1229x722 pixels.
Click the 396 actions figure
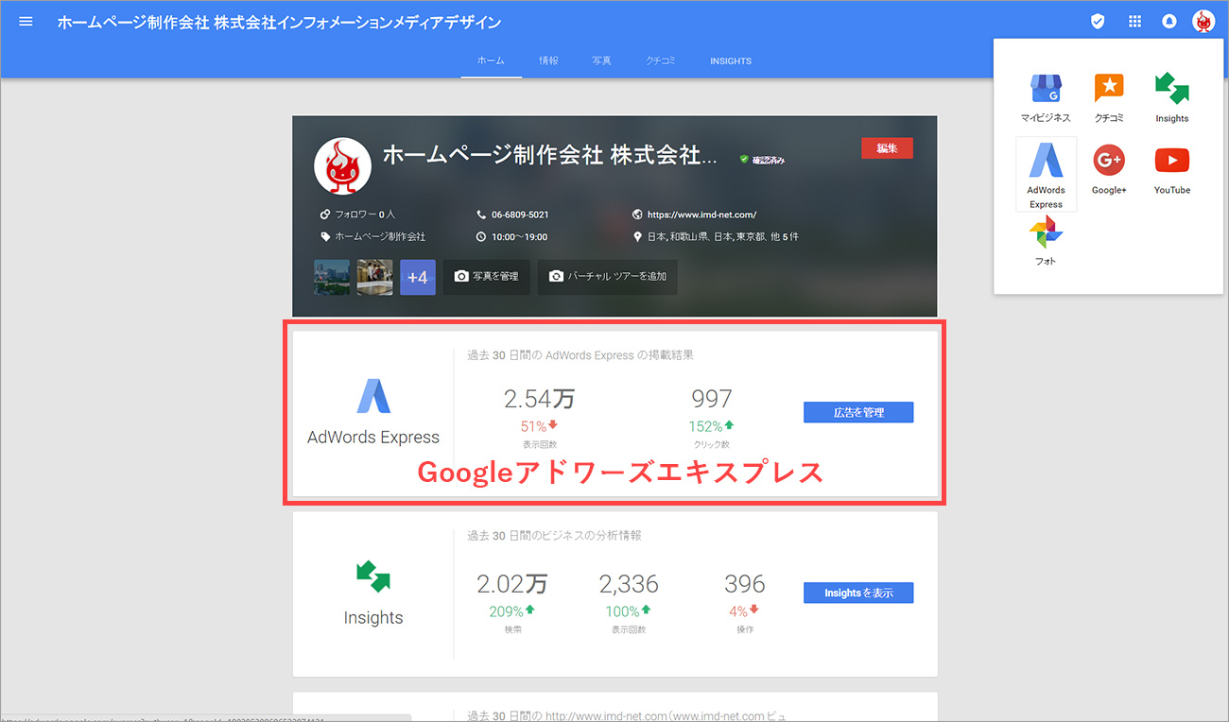click(745, 584)
